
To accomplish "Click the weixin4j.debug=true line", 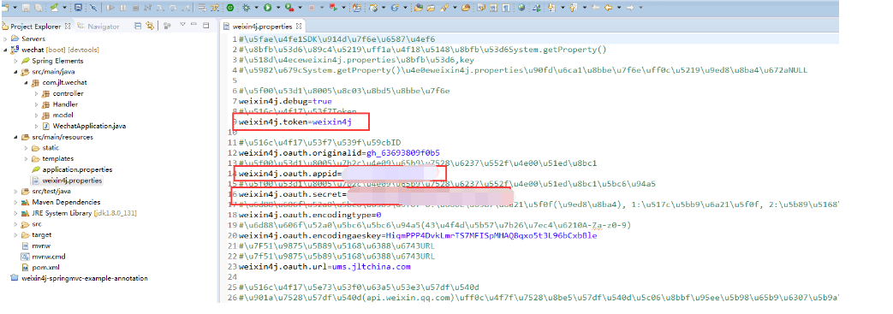I will (x=286, y=101).
